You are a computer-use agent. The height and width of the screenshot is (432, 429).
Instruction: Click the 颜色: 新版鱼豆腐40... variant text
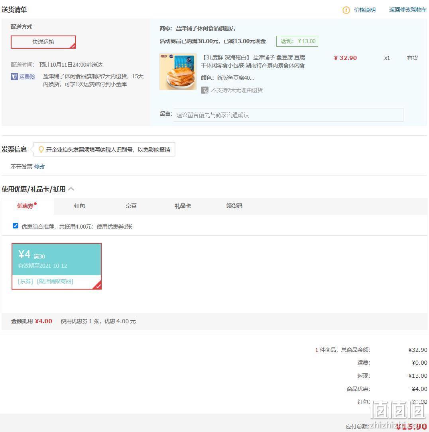[227, 78]
